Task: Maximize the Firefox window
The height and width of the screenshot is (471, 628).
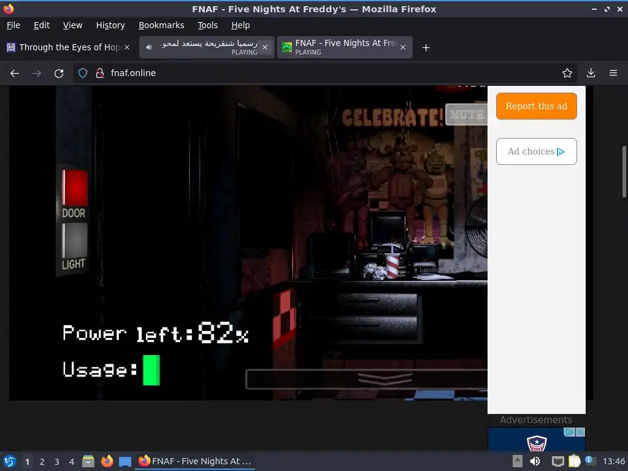Action: pyautogui.click(x=607, y=9)
